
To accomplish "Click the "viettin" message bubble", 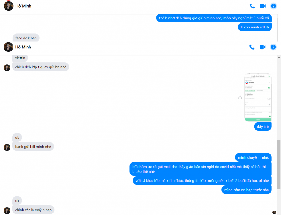I will (20, 58).
